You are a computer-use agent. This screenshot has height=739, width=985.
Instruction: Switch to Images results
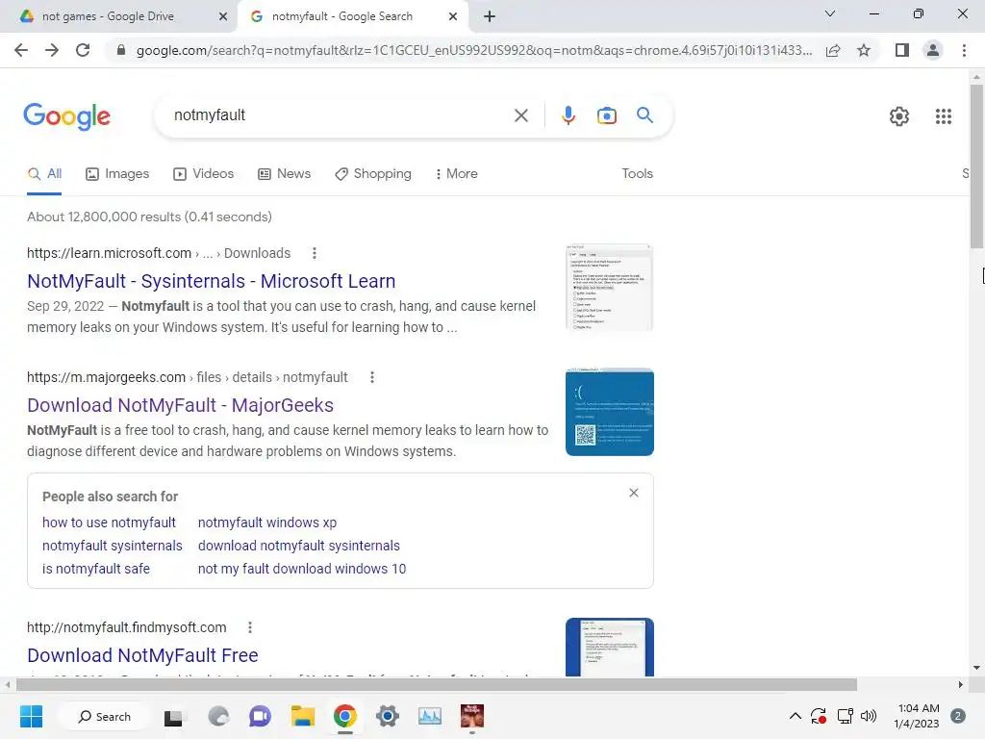tap(117, 174)
